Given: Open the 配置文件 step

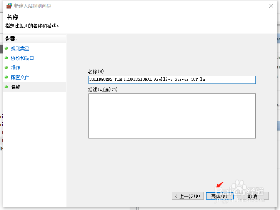Looking at the screenshot, I should [x=20, y=77].
